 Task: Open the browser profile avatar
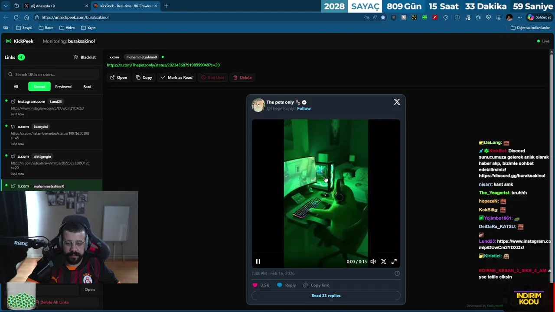click(x=509, y=17)
